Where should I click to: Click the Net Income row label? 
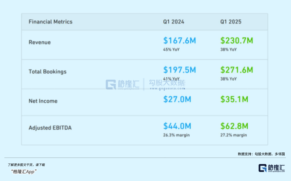tap(43, 101)
